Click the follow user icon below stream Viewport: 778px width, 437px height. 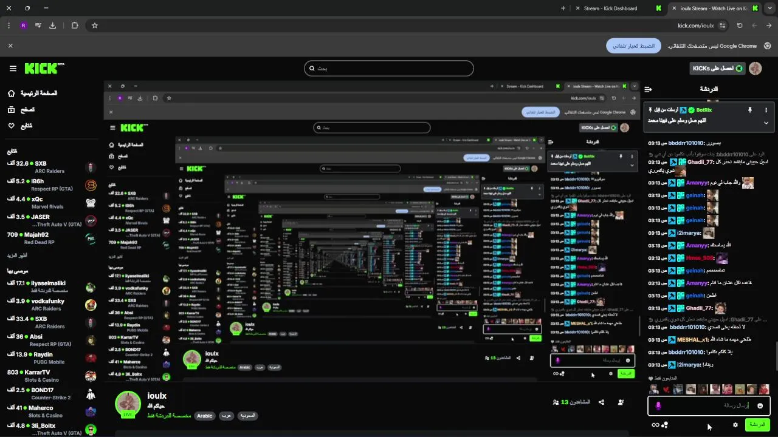(x=621, y=402)
